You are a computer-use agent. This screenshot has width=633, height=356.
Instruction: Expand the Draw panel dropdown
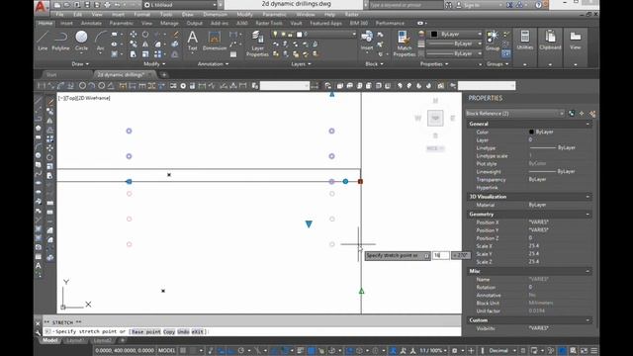80,63
